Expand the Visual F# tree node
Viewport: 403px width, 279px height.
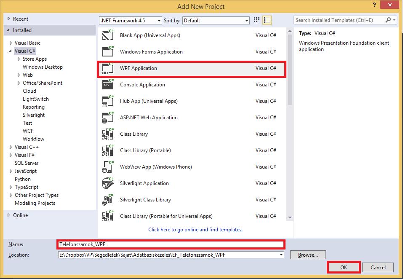(11, 155)
